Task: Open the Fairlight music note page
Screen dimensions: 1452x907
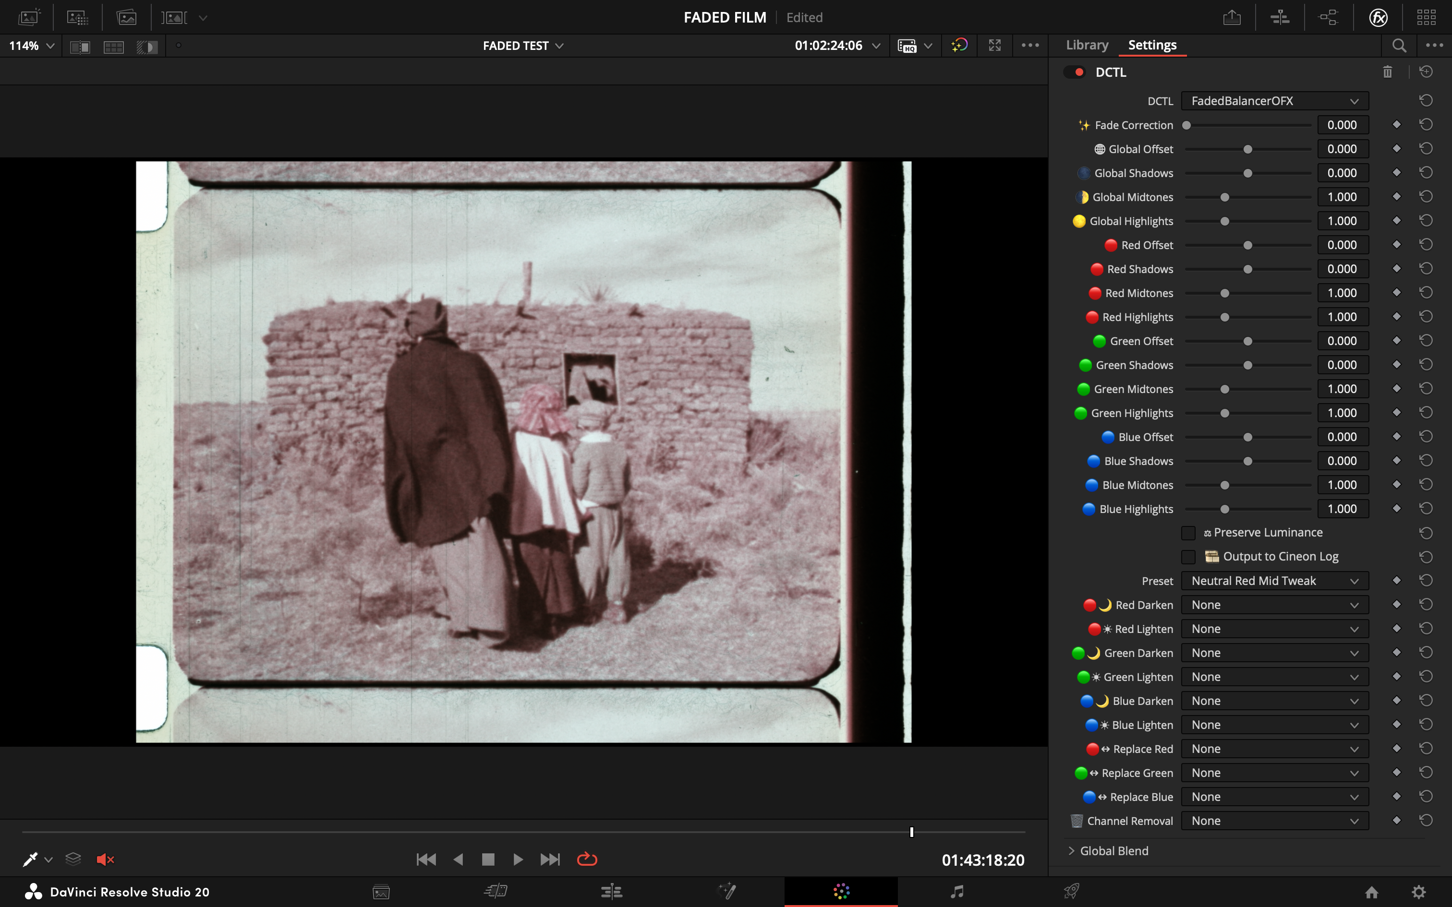Action: 957,892
